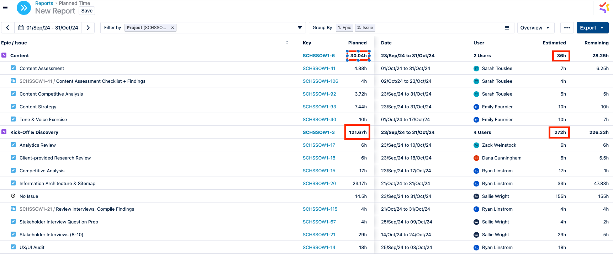Select the 1. Epic grouping tag
This screenshot has height=254, width=613.
[x=344, y=28]
